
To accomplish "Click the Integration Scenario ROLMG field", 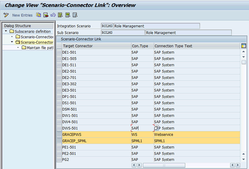I will 107,26.
